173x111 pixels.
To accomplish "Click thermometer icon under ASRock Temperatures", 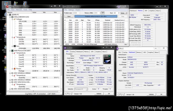I will (x=15, y=37).
